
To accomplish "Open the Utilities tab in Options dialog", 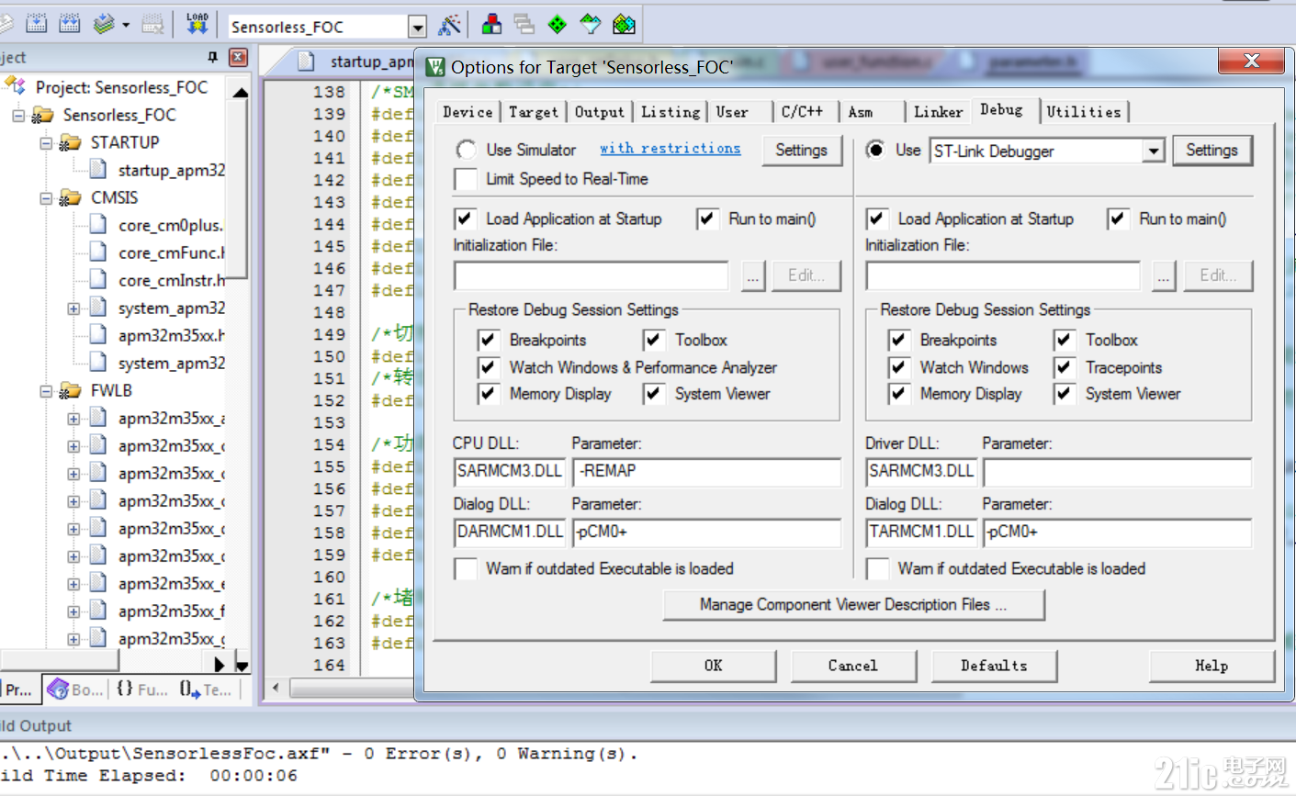I will click(x=1084, y=112).
